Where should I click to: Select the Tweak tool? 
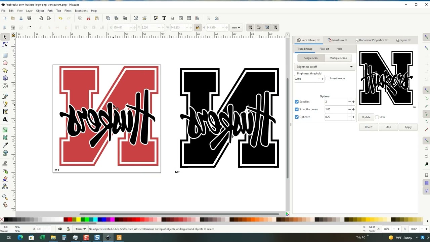pos(5,164)
